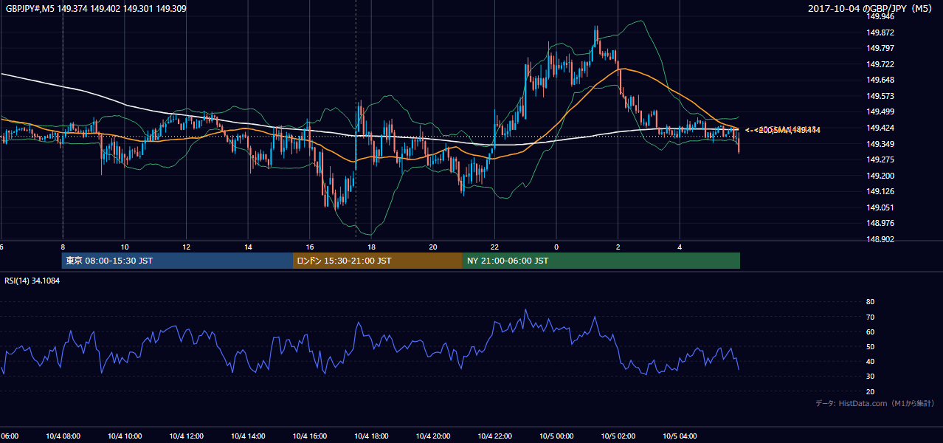Click the RSI axis level 50 label
Screen dimensions: 943x443
click(x=870, y=346)
